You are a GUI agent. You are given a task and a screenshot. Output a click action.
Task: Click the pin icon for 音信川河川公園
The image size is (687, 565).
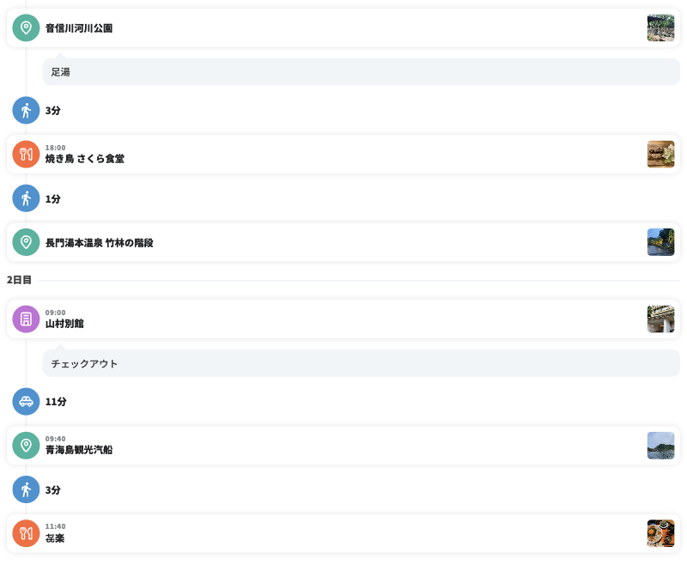click(26, 28)
